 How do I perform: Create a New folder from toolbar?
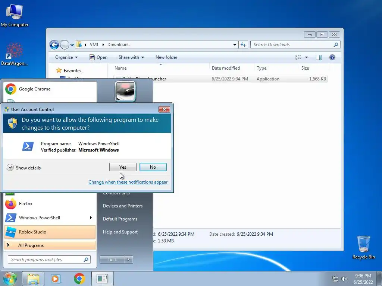coord(166,57)
